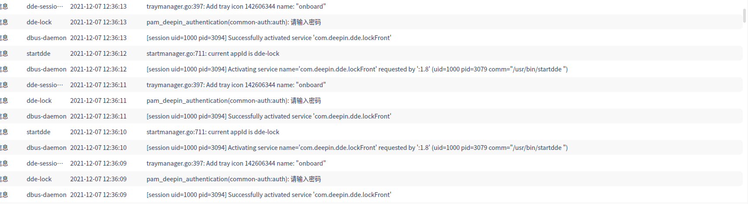The width and height of the screenshot is (748, 204).
Task: Click the 'dde-lock' source cell of the 12:36:11 entry
Action: 39,101
